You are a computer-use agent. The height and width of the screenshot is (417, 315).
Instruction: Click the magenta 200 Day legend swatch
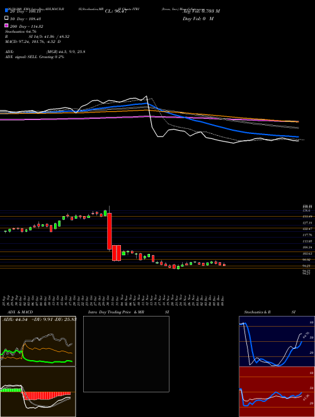tap(7, 25)
